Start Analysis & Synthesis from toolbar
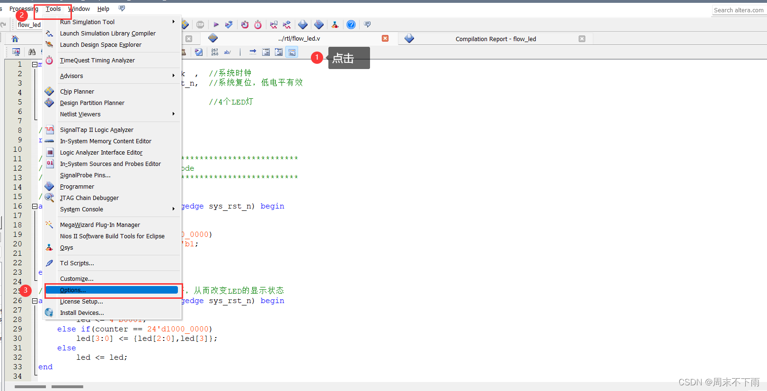Viewport: 767px width, 391px height. tap(229, 25)
